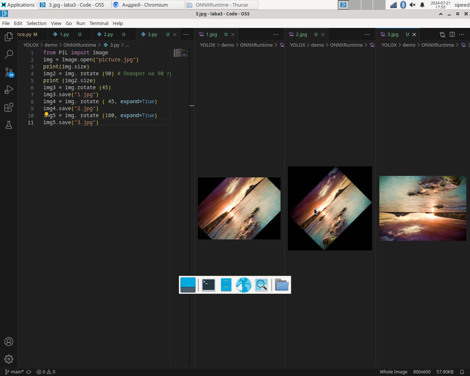Image resolution: width=470 pixels, height=376 pixels.
Task: Expand ONNXRuntime breadcrumb in 3.py editor
Action: [x=79, y=45]
